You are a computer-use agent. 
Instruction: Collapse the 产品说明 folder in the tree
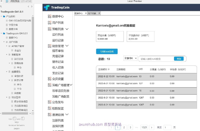tap(1, 16)
